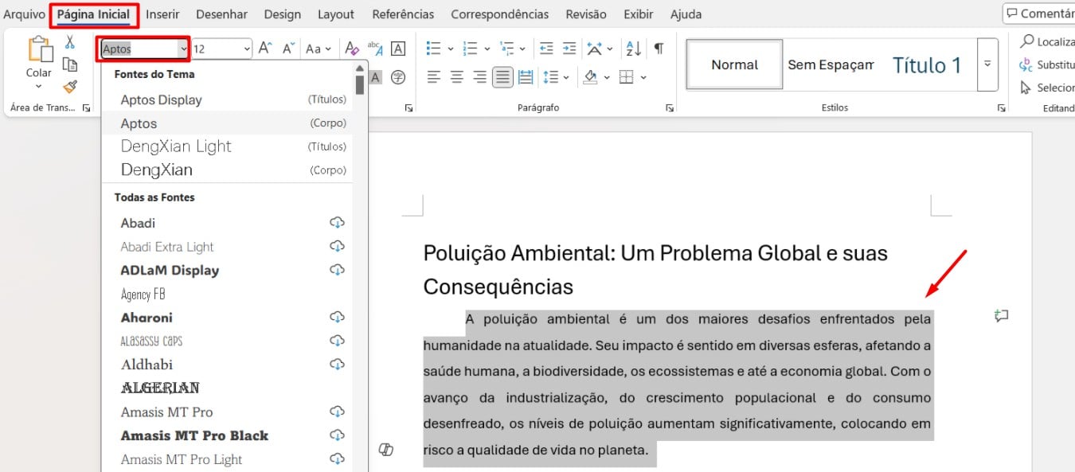
Task: Click the line spacing icon
Action: click(550, 77)
